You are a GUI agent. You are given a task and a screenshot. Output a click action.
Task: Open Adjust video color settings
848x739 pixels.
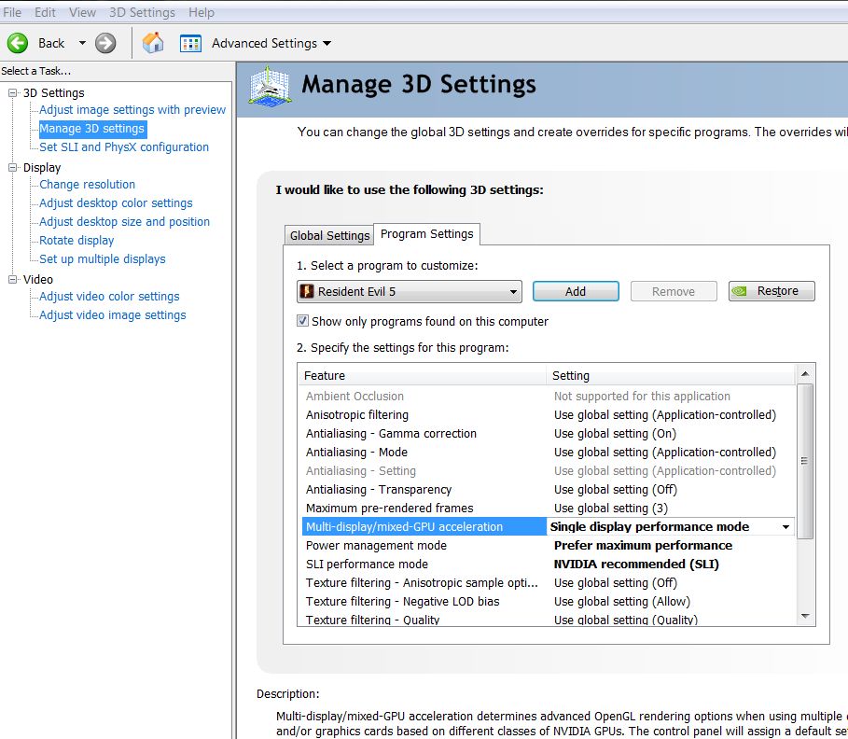(109, 297)
